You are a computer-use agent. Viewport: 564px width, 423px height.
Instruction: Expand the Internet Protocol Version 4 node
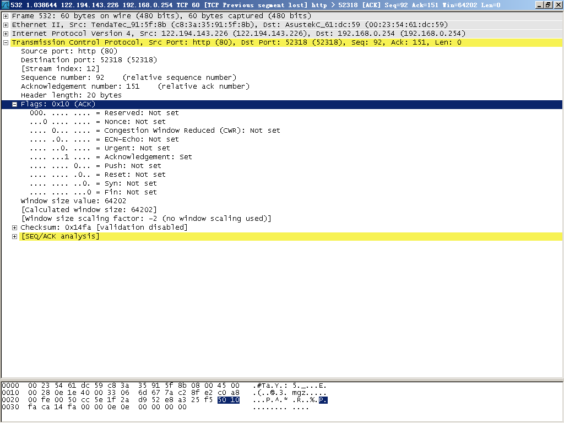click(x=6, y=34)
